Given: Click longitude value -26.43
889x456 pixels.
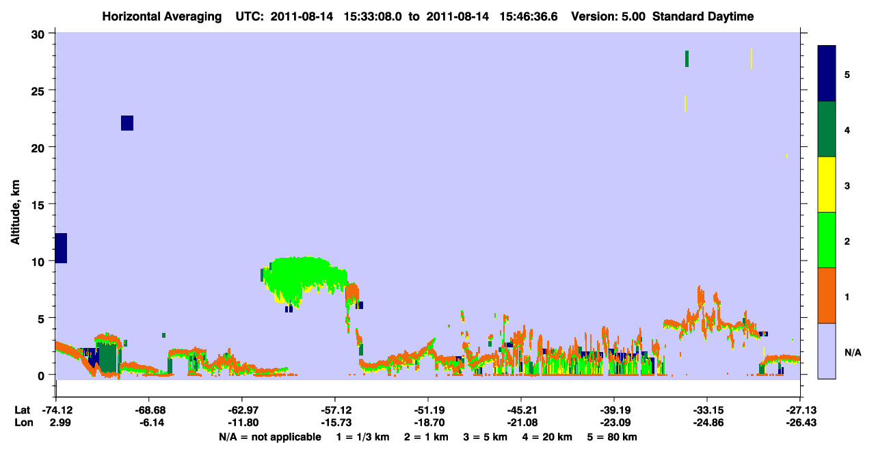Looking at the screenshot, I should click(x=800, y=423).
